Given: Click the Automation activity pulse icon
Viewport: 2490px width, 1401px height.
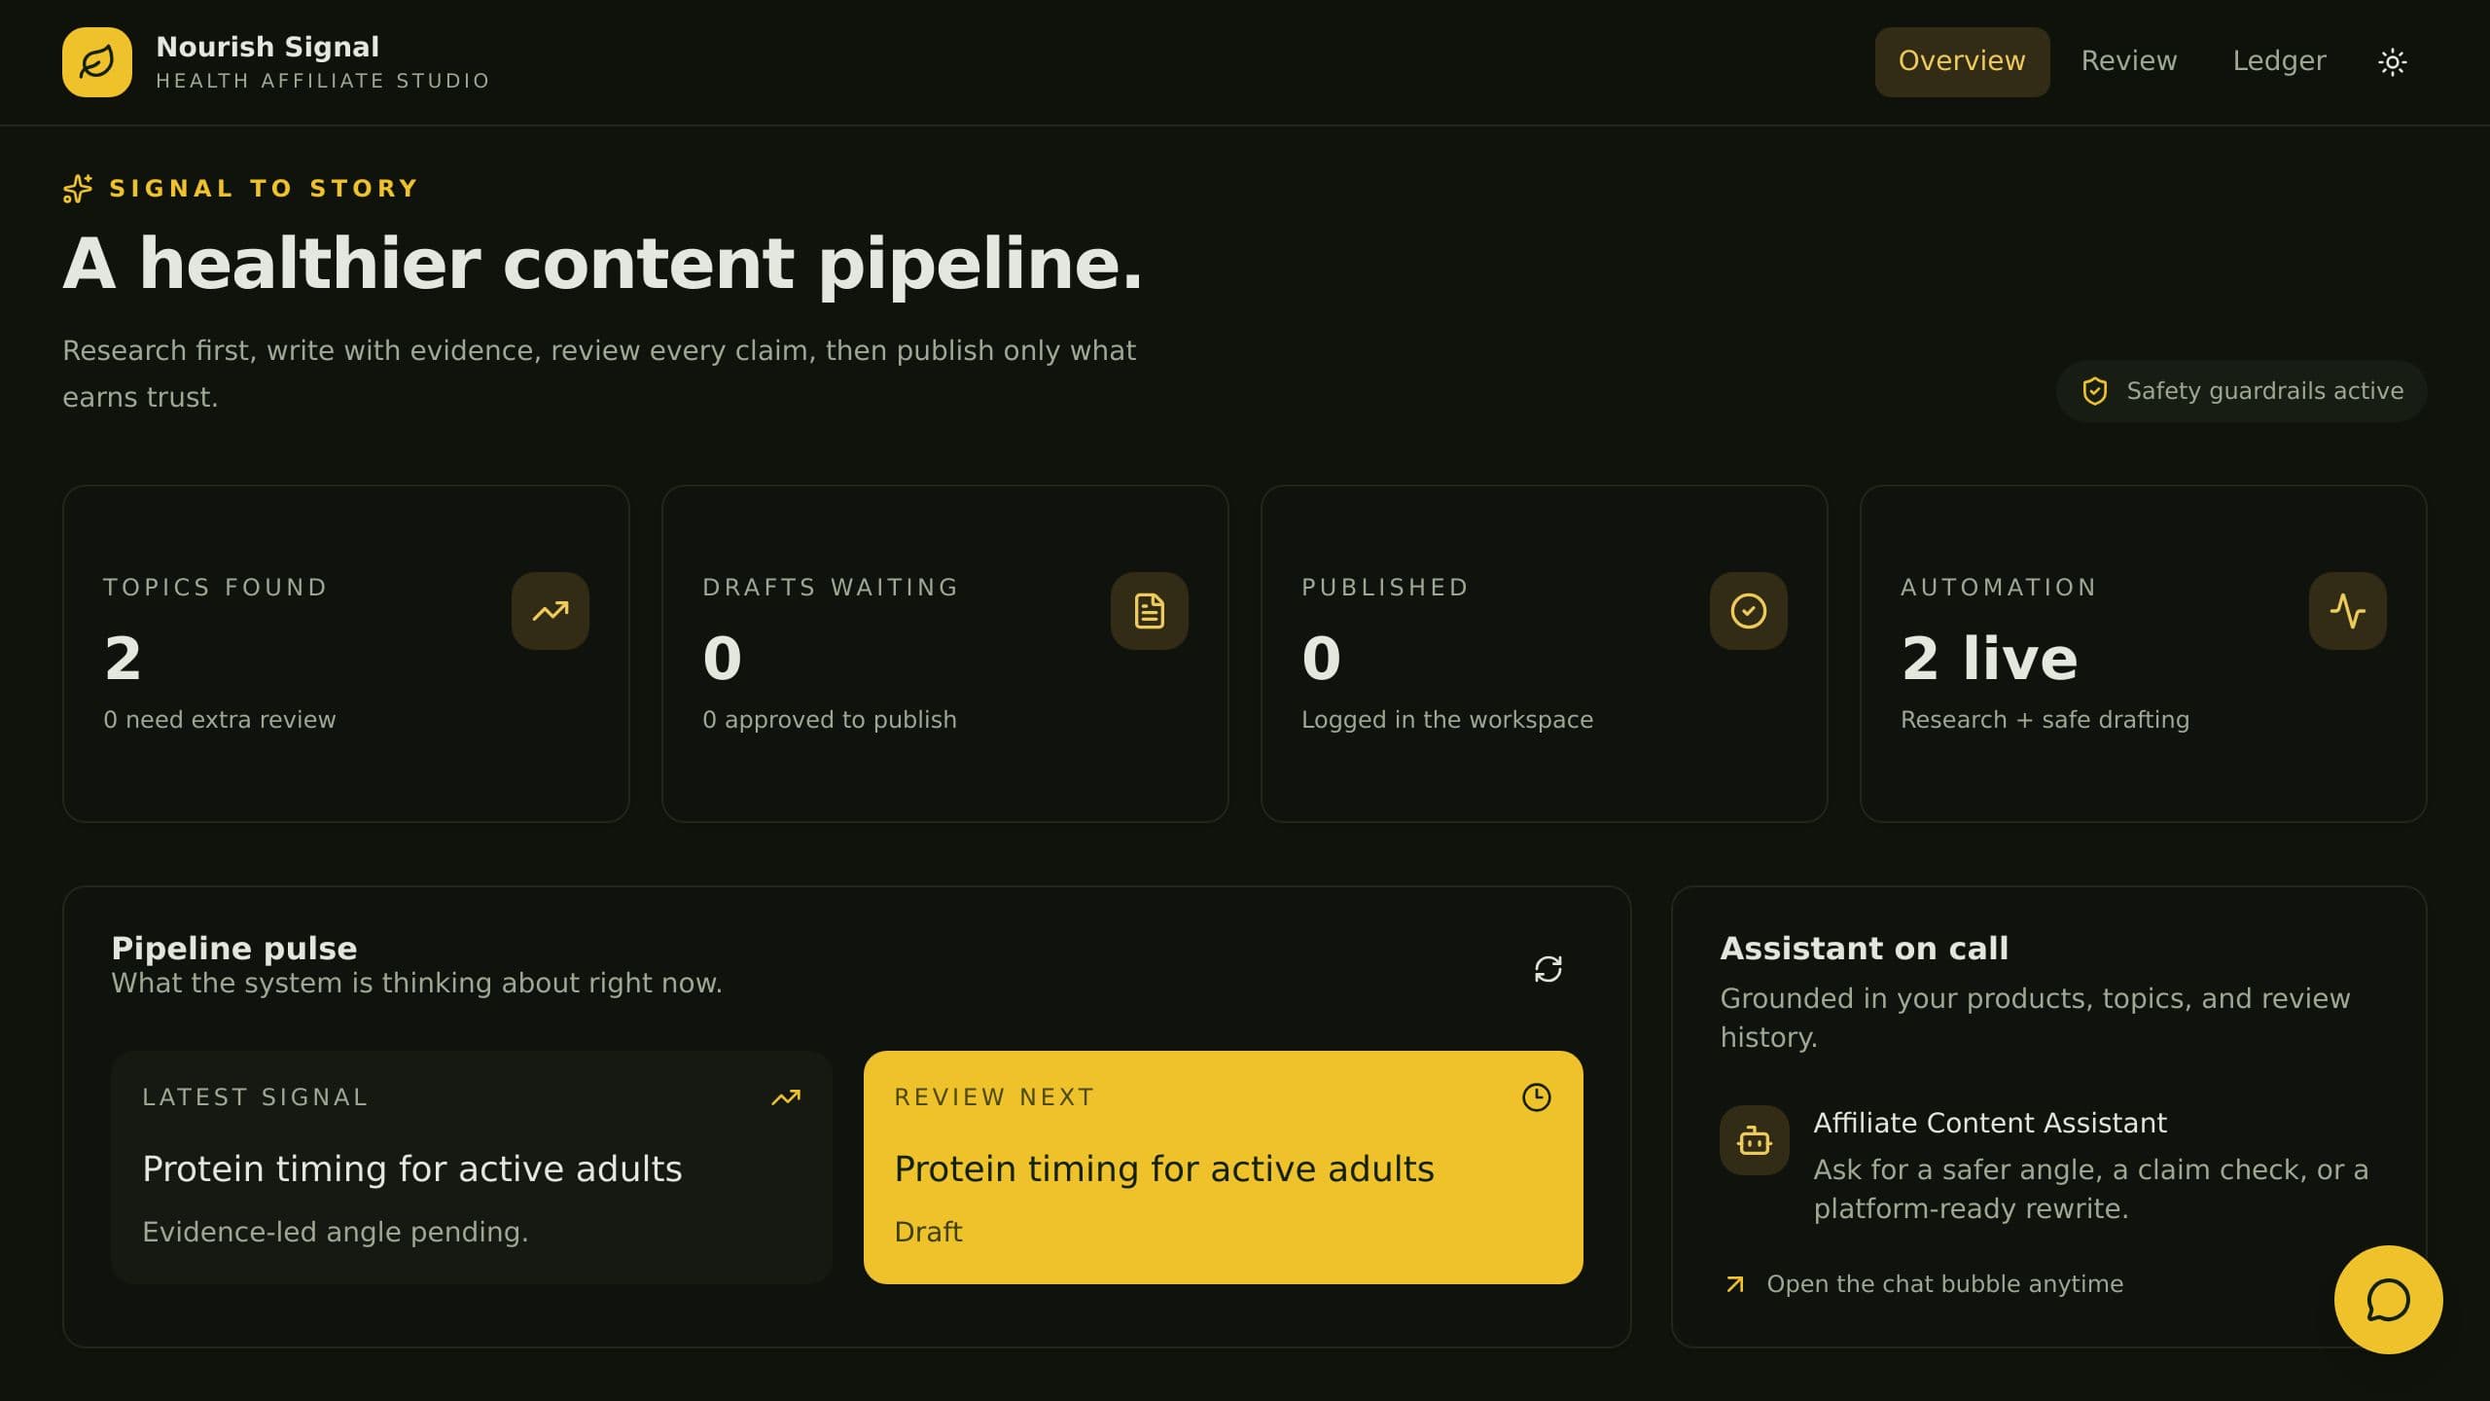Looking at the screenshot, I should [x=2348, y=611].
